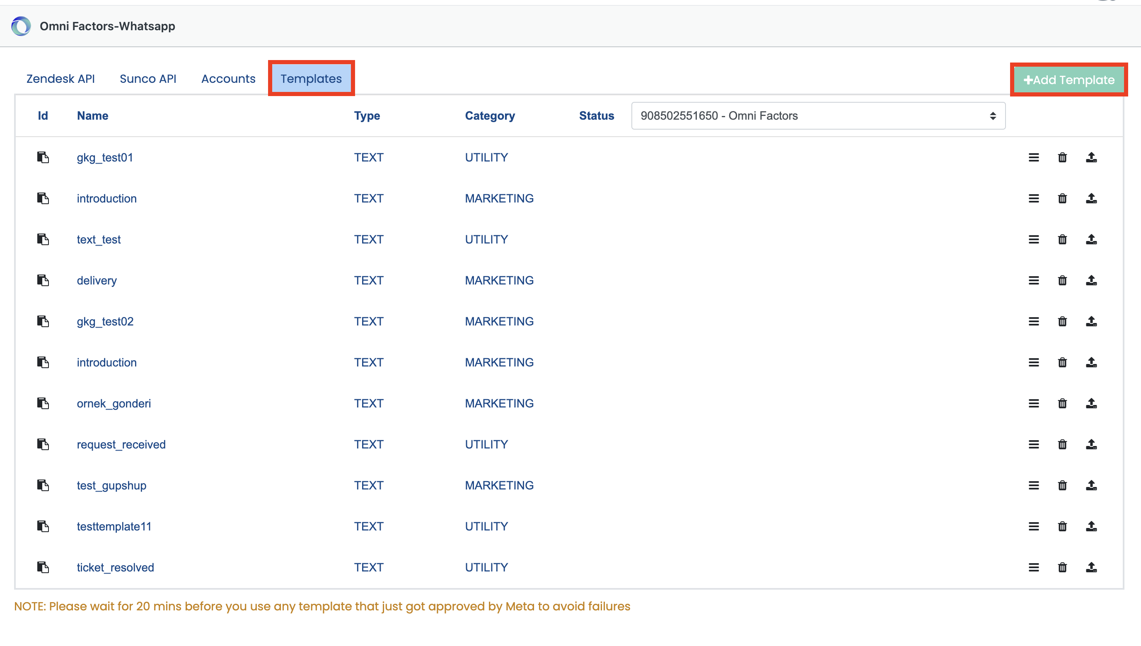This screenshot has width=1141, height=646.
Task: Click the Type column header
Action: (367, 116)
